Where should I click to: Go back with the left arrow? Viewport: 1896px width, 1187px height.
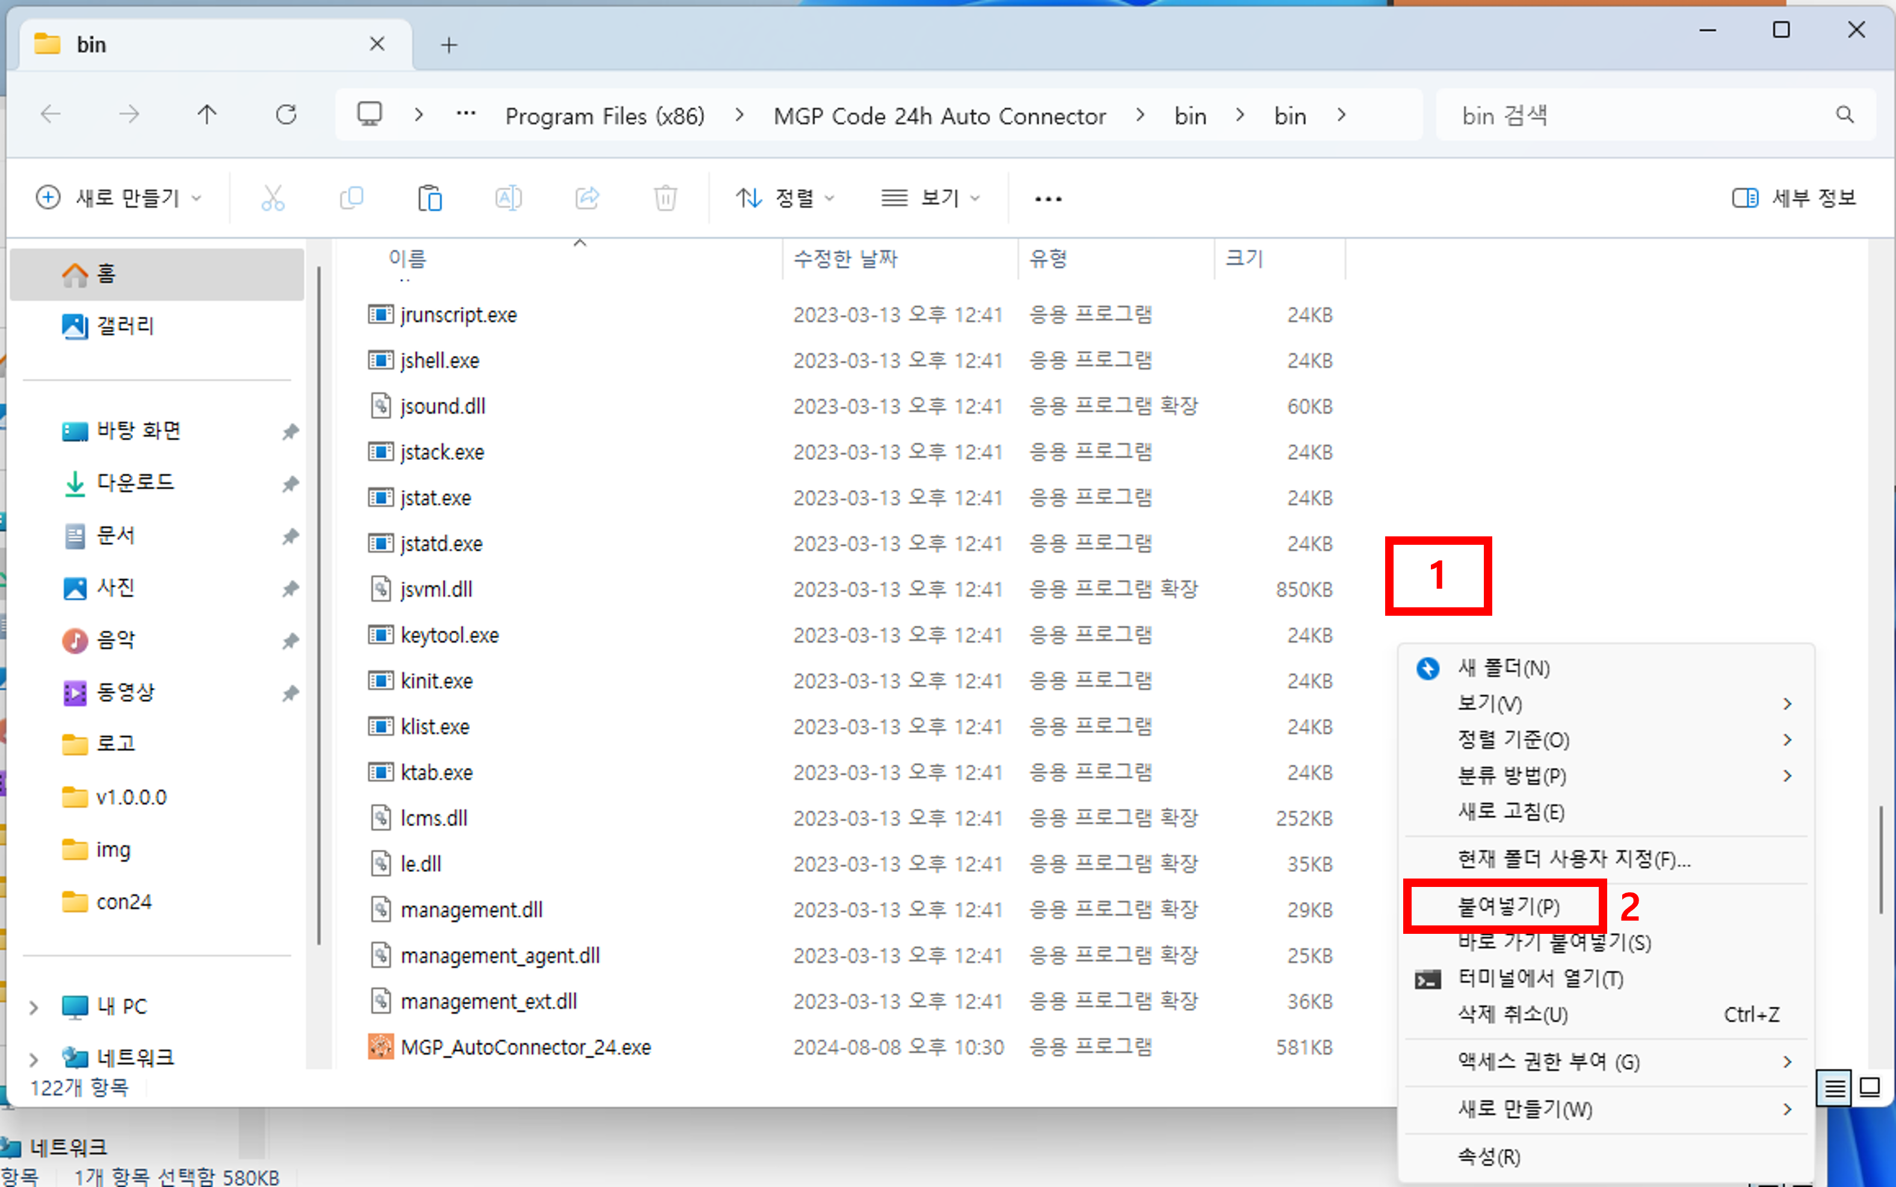click(x=51, y=115)
